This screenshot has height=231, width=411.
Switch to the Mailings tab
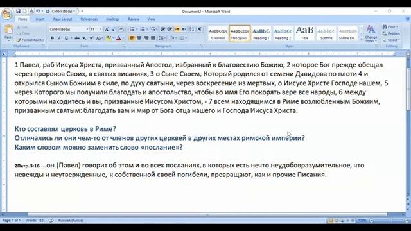(x=113, y=19)
